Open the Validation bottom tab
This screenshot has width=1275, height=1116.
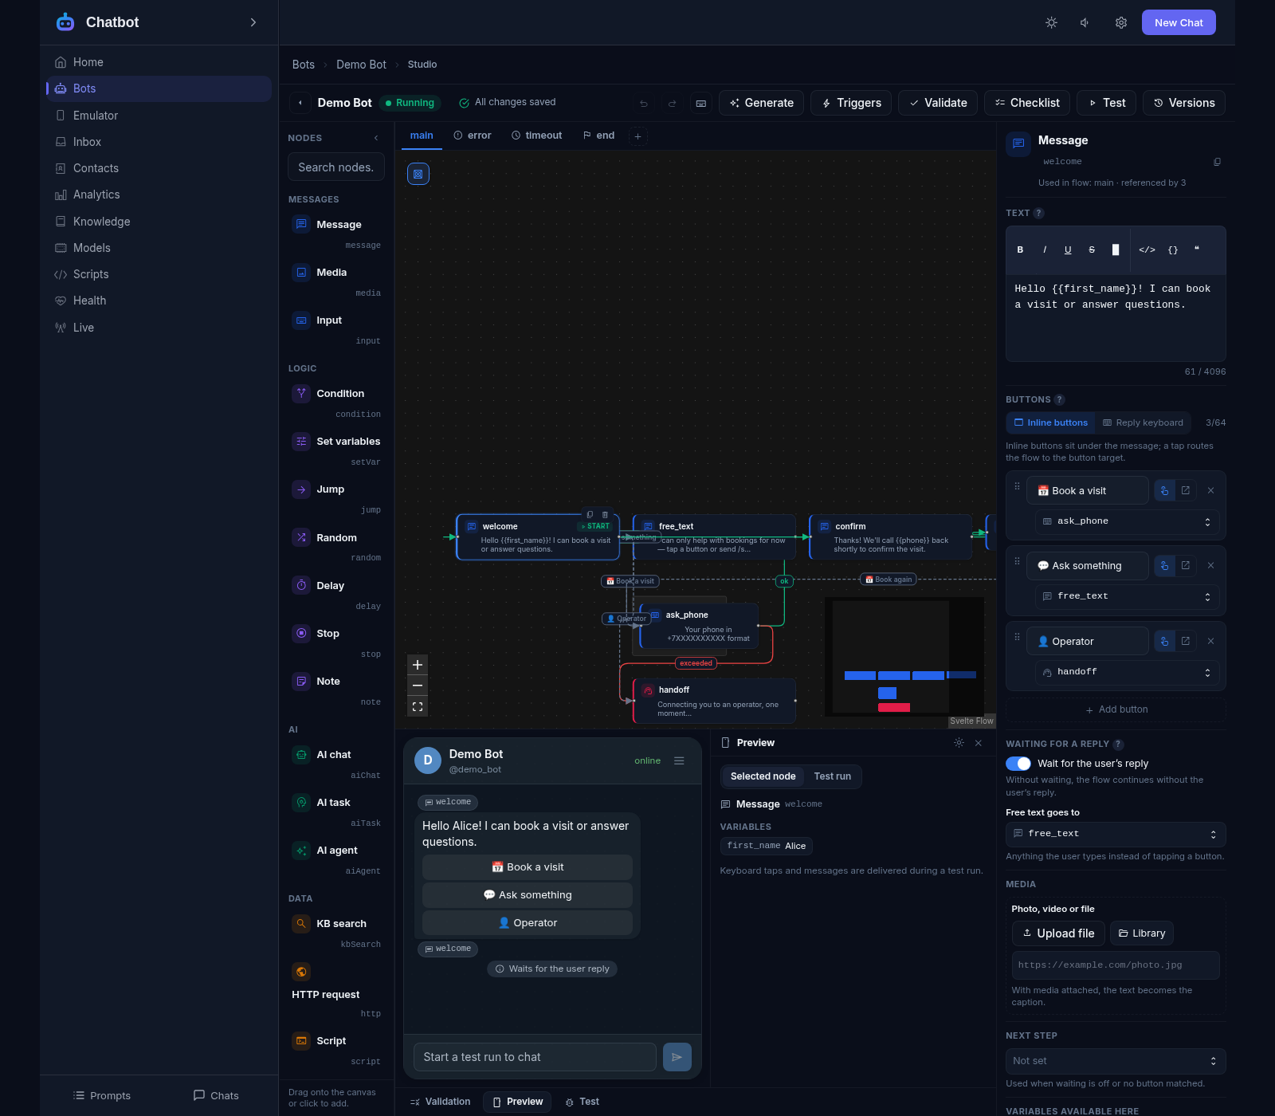(x=440, y=1102)
